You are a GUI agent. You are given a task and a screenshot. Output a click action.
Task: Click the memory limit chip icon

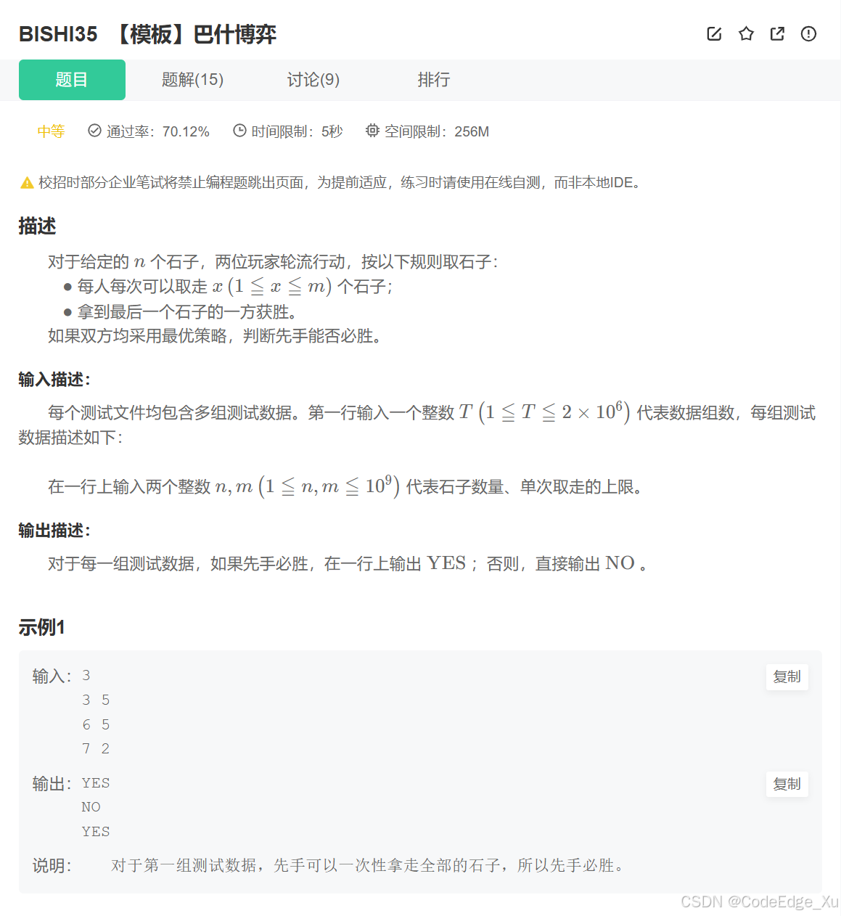[372, 131]
